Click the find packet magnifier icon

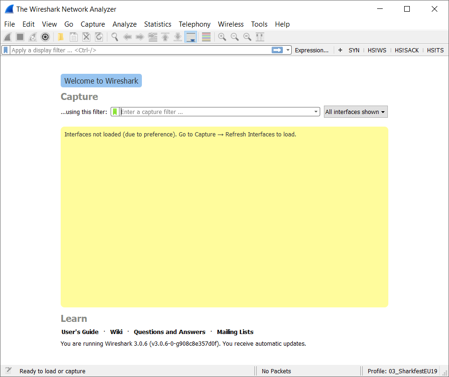(114, 37)
